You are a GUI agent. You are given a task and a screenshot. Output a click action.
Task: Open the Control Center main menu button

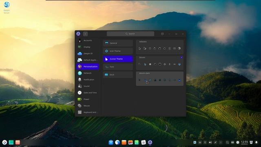(162, 34)
